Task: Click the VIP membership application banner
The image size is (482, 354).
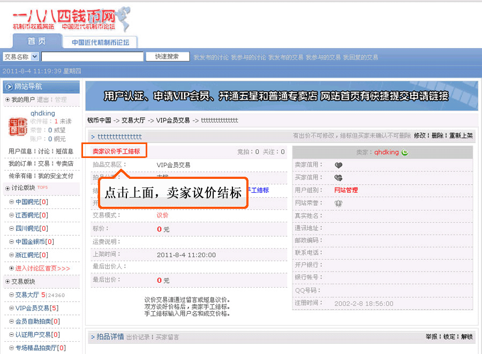Action: 282,96
